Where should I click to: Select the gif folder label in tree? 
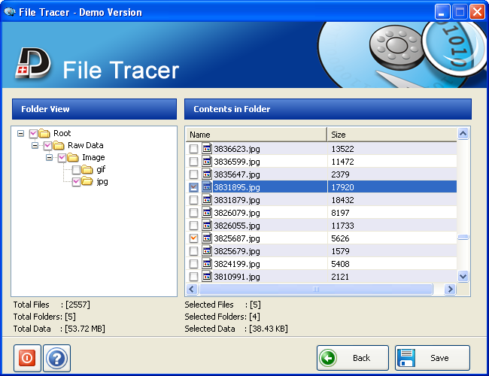(101, 170)
